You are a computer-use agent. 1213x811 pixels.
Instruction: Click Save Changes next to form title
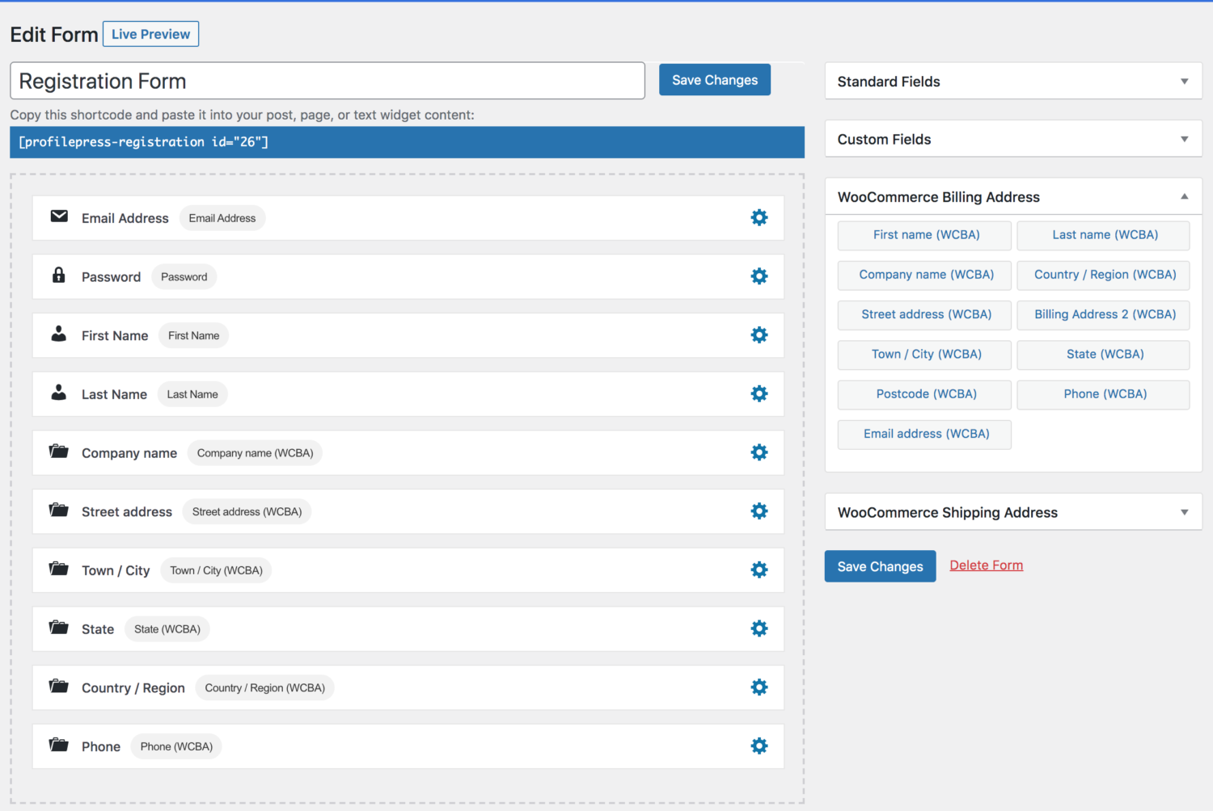tap(715, 80)
